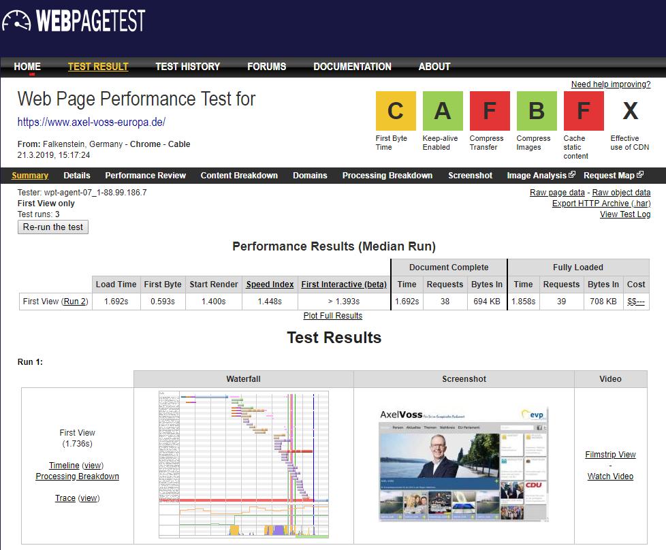Click the $$--- cost link
This screenshot has width=666, height=550.
(636, 301)
